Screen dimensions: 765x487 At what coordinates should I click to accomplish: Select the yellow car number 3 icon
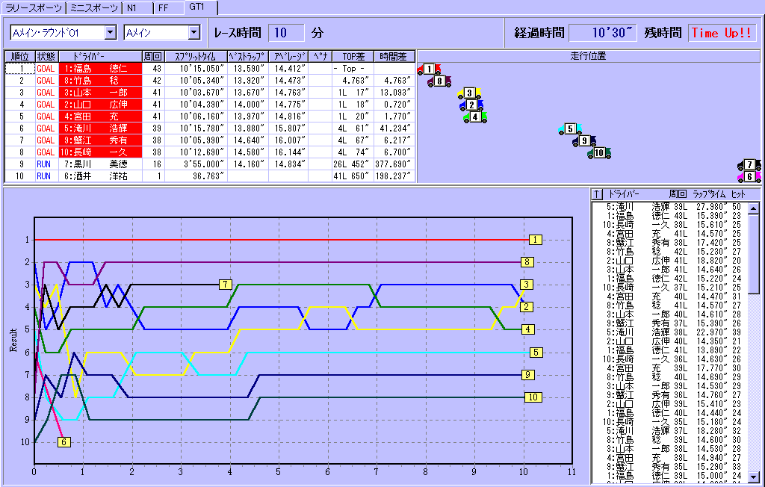(x=468, y=93)
